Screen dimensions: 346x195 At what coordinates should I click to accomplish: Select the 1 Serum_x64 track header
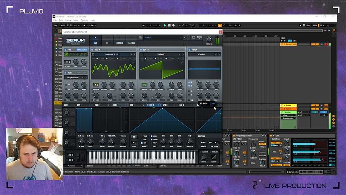(x=289, y=44)
